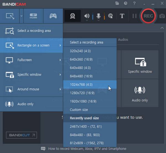Switch to HDMI device recording mode
The image size is (166, 153).
[33, 16]
